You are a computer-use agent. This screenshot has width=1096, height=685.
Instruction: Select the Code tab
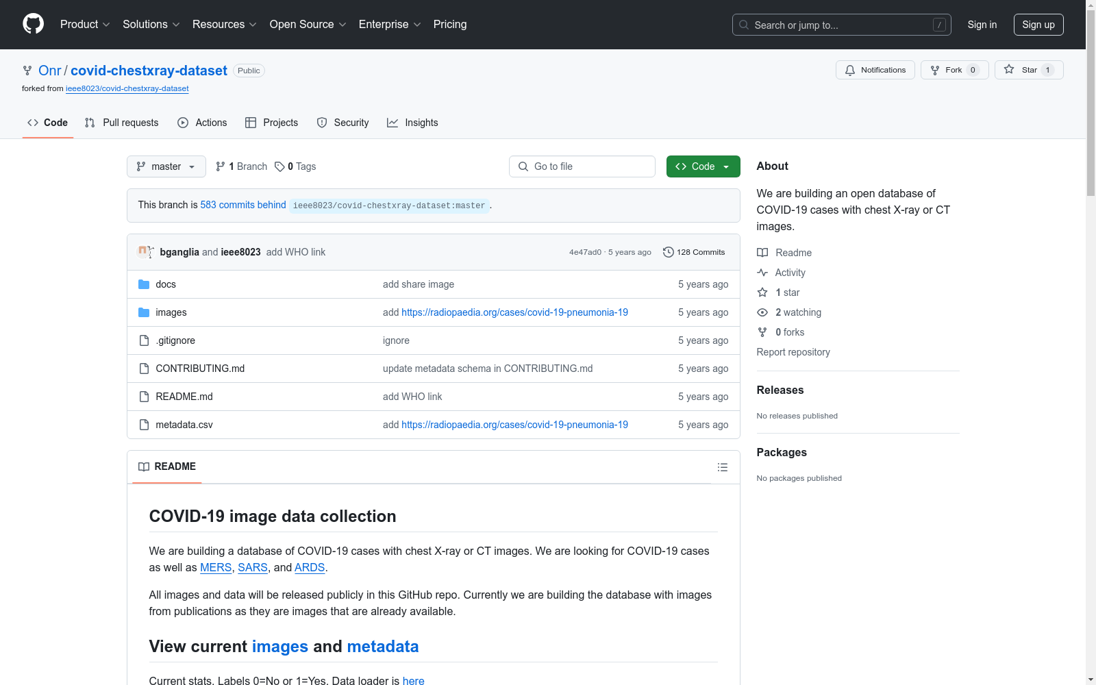pos(48,123)
